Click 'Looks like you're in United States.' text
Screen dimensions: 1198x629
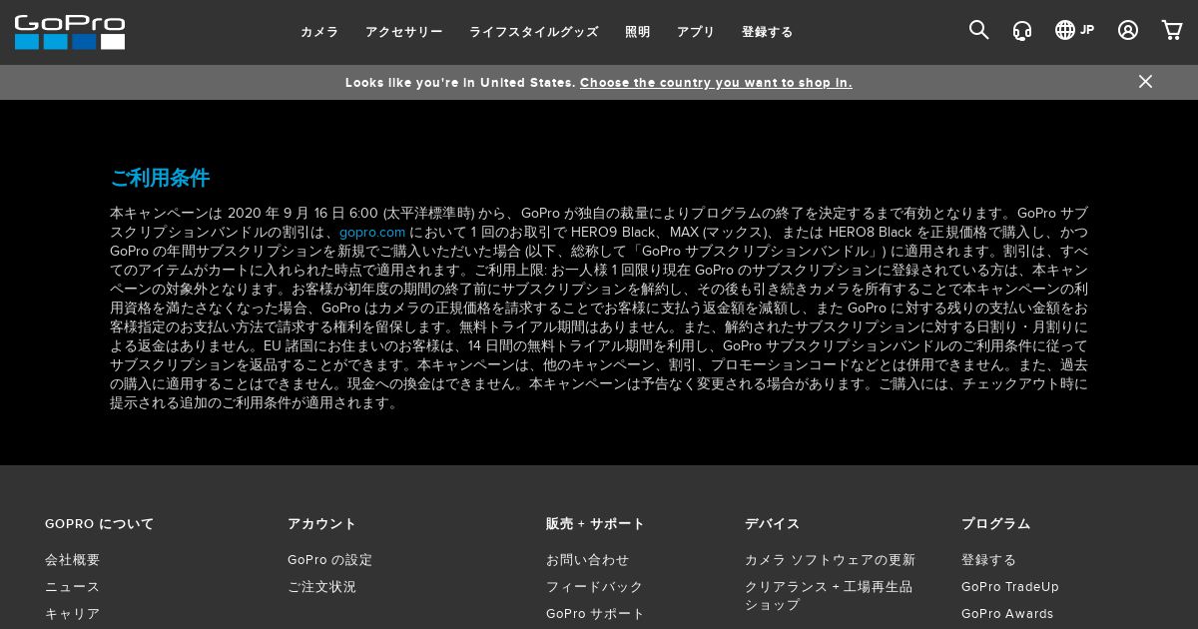(x=460, y=83)
